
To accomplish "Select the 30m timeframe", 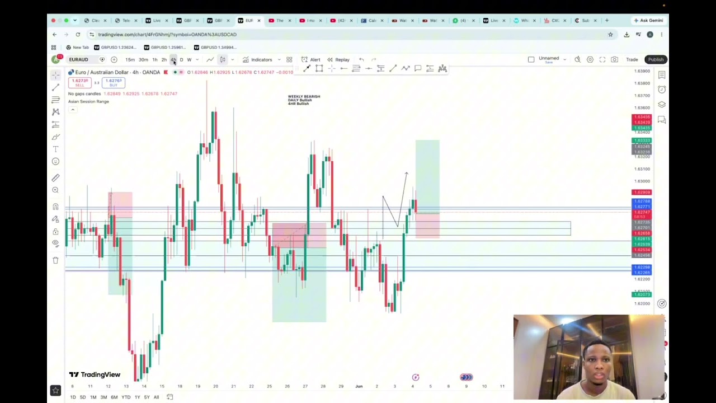I will tap(143, 60).
